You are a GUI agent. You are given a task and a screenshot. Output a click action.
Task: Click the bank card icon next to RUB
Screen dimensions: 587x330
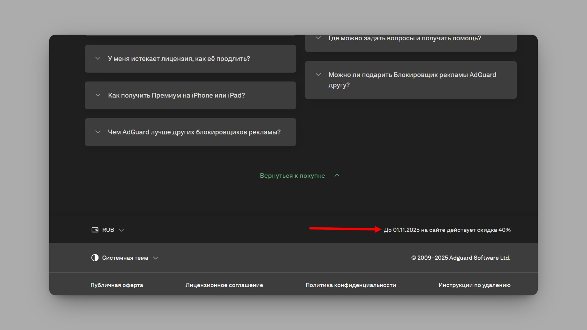(x=95, y=229)
